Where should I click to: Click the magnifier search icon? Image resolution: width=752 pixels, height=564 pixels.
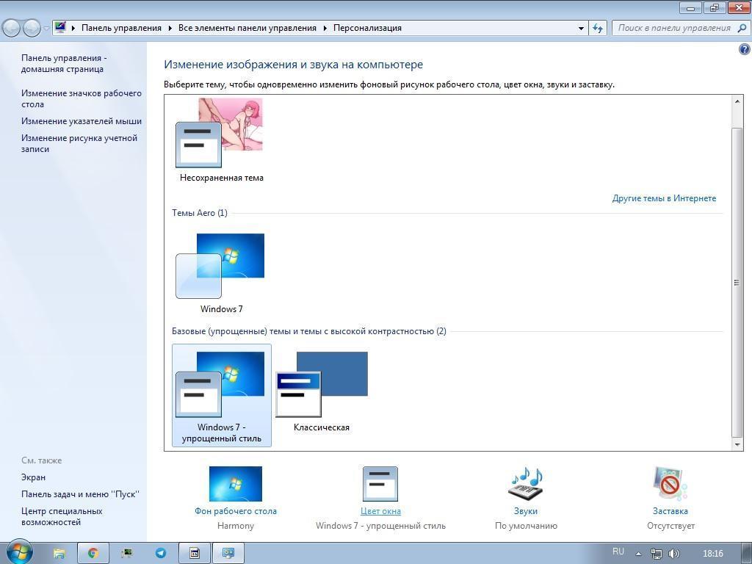point(742,28)
